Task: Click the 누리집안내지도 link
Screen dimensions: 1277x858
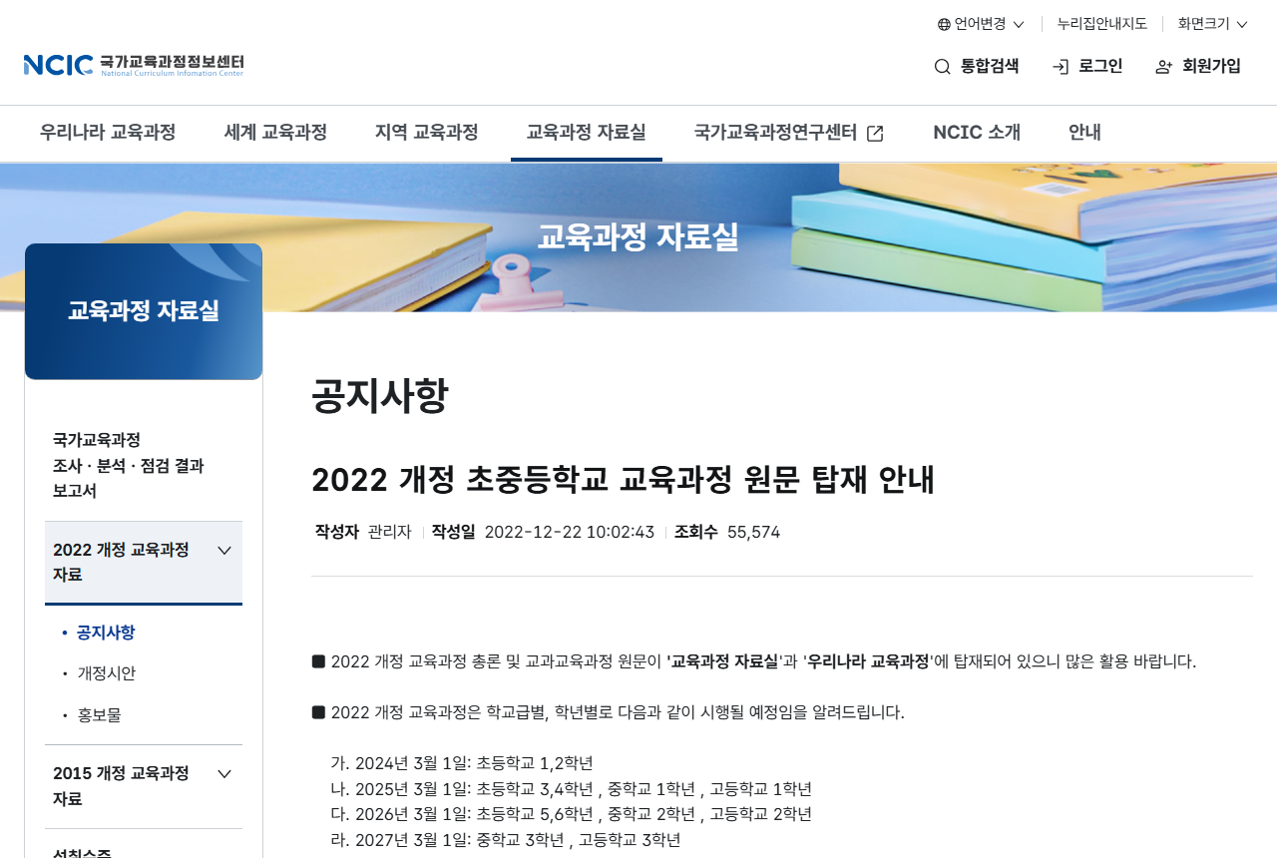Action: (1102, 24)
